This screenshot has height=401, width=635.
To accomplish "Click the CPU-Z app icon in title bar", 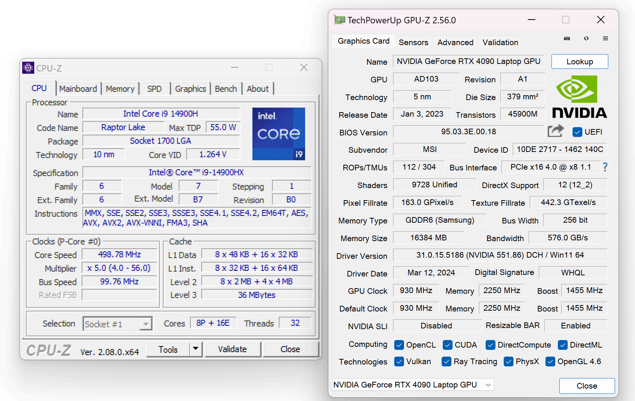I will coord(28,68).
